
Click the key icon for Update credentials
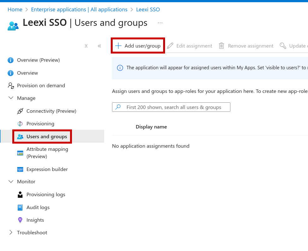pyautogui.click(x=283, y=46)
